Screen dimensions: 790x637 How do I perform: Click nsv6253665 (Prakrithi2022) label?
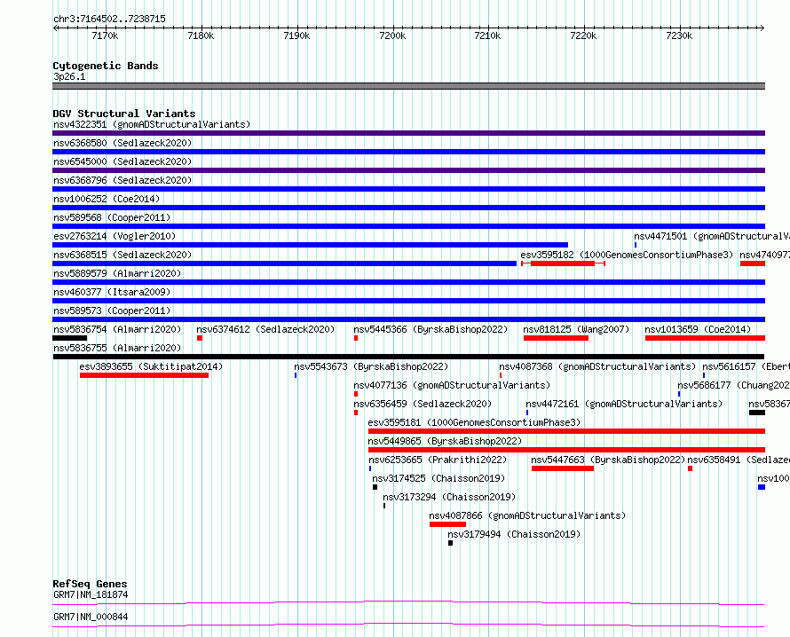pos(438,460)
